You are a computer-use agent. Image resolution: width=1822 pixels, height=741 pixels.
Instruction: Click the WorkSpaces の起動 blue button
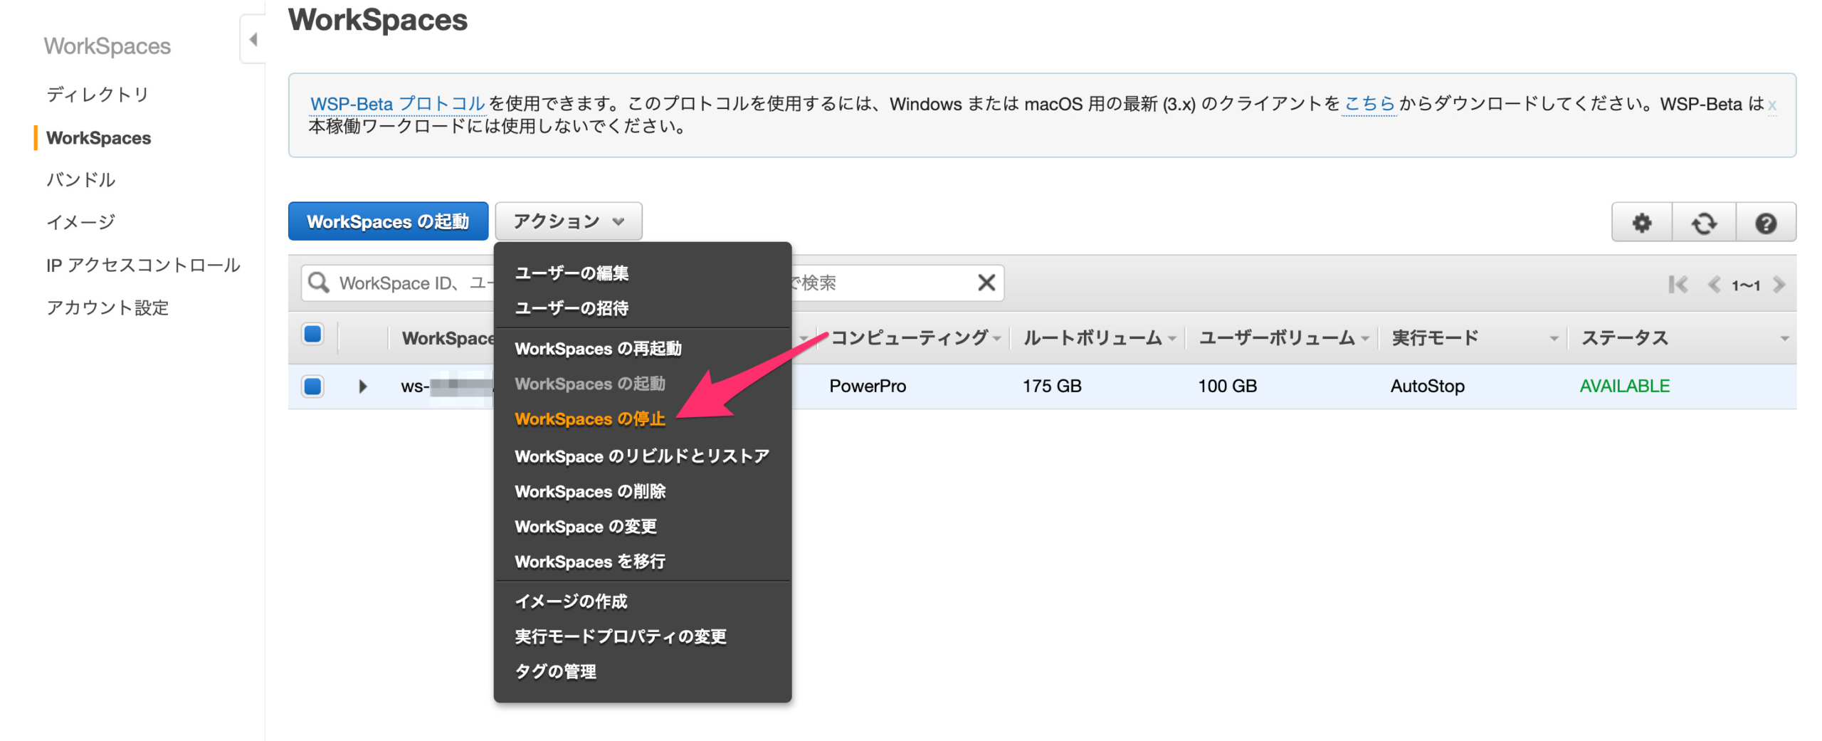(x=387, y=221)
